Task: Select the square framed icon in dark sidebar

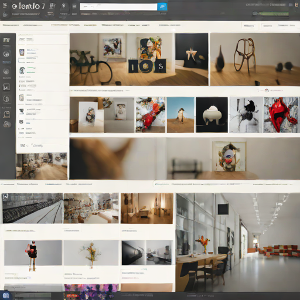Action: (x=6, y=87)
